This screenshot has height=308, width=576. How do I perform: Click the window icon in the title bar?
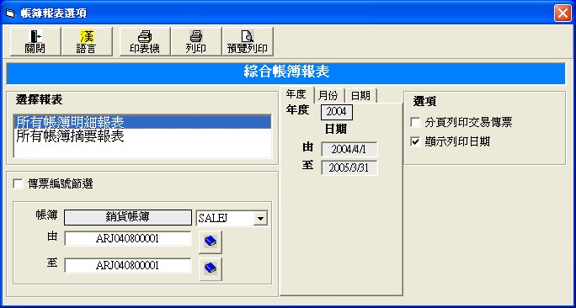click(10, 13)
